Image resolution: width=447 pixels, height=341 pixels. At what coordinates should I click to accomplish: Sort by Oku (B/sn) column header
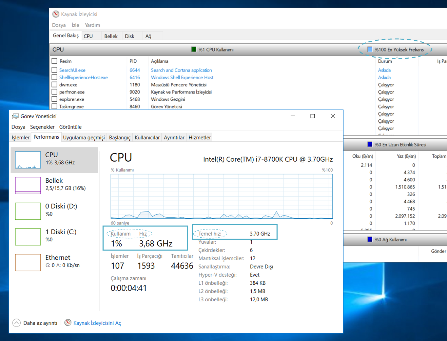pos(363,156)
